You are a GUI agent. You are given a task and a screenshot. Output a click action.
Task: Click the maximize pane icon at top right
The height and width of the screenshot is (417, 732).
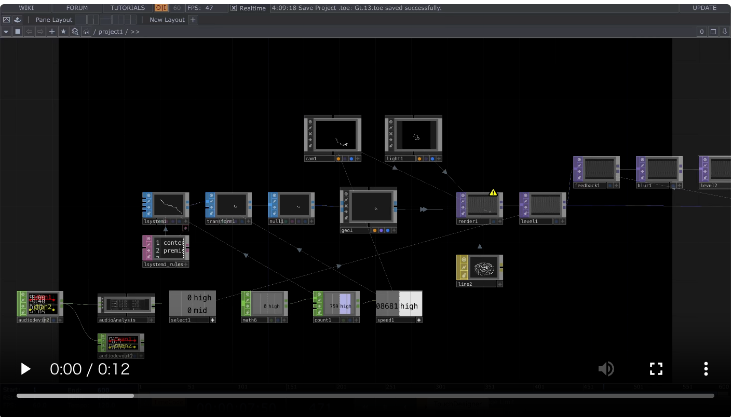pos(713,32)
